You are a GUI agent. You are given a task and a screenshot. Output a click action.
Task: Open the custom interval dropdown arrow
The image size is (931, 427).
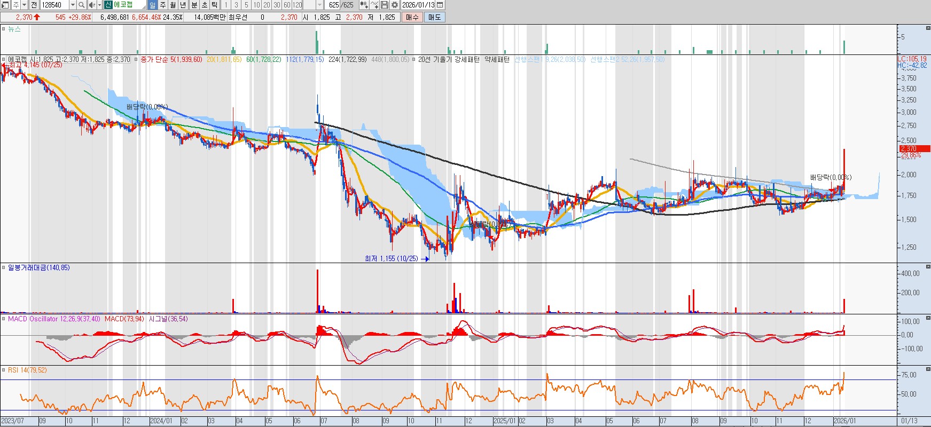(320, 5)
